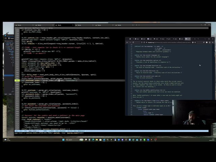The height and width of the screenshot is (162, 216).
Task: Open a new browser tab
Action: click(195, 39)
